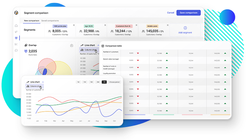Click the box logo icon in top-left

click(x=16, y=13)
